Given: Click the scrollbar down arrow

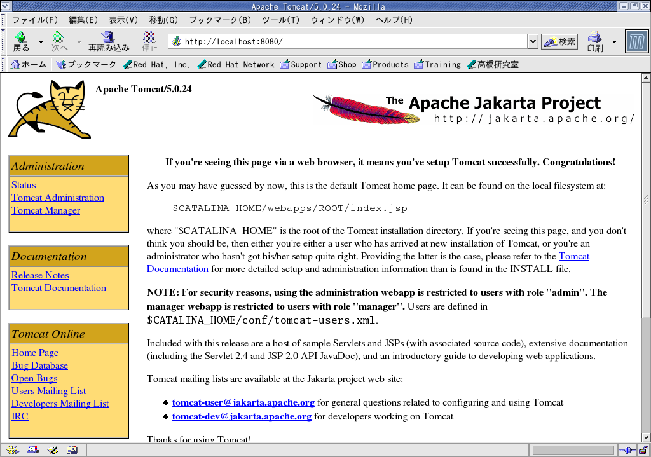Looking at the screenshot, I should pyautogui.click(x=646, y=437).
